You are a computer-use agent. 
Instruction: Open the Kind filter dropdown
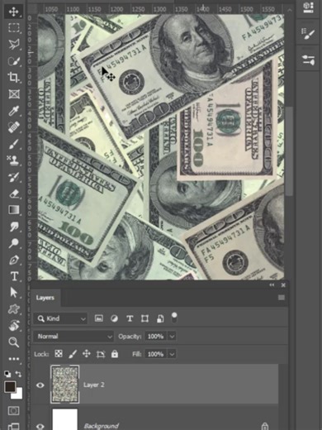[x=60, y=318]
